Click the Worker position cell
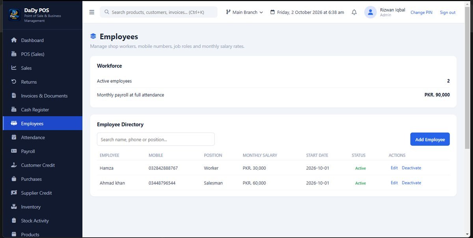Screen dimensions: 473x238 tap(211, 168)
